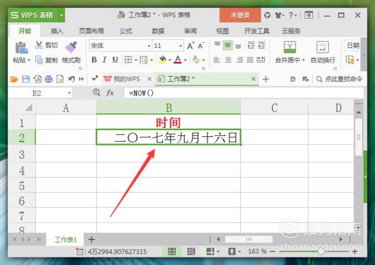
Task: Switch to page break preview view
Action: pyautogui.click(x=191, y=251)
